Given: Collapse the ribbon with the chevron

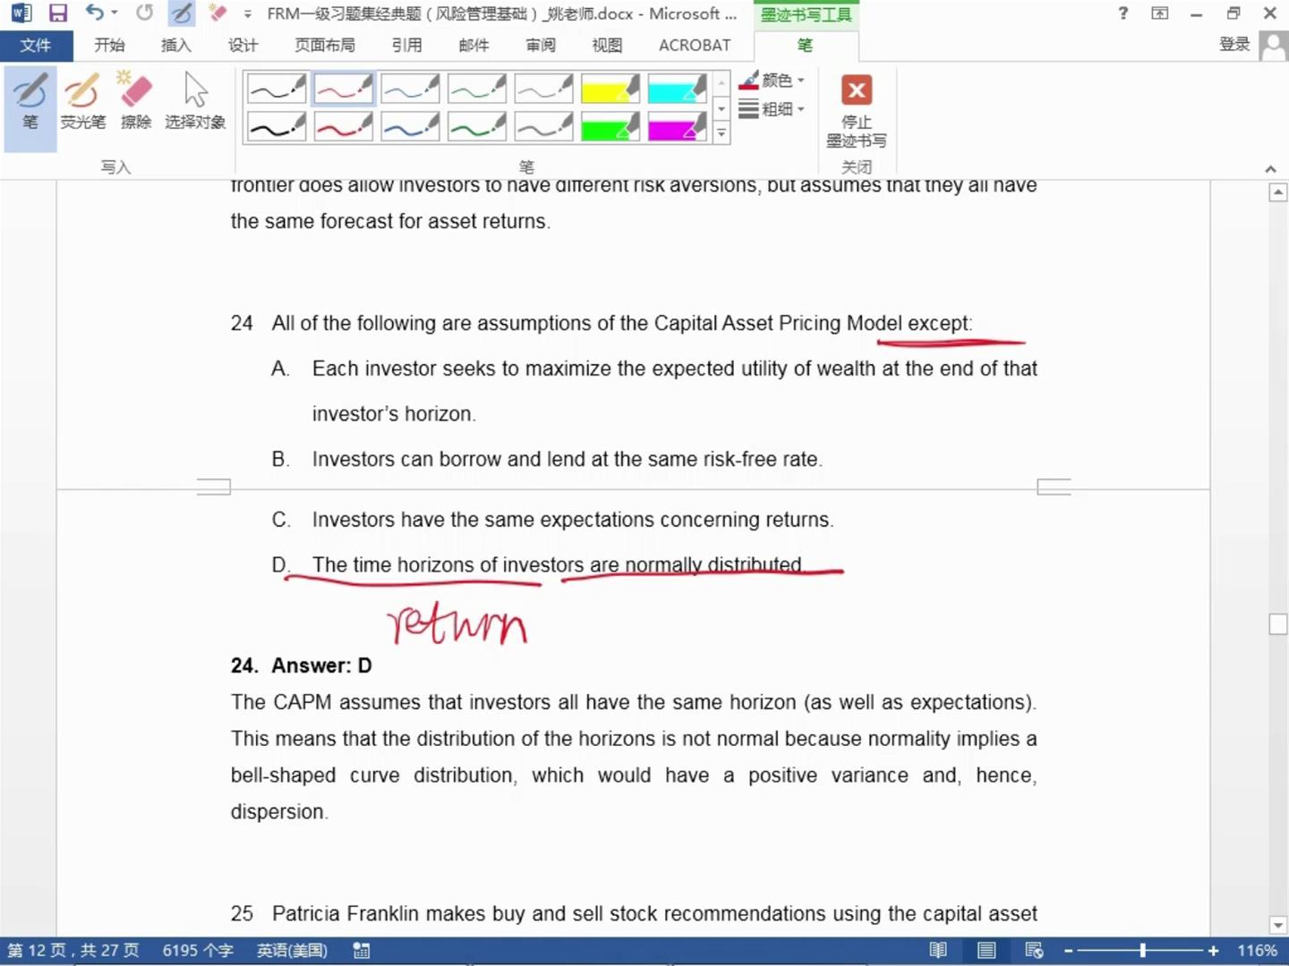Looking at the screenshot, I should 1270,168.
